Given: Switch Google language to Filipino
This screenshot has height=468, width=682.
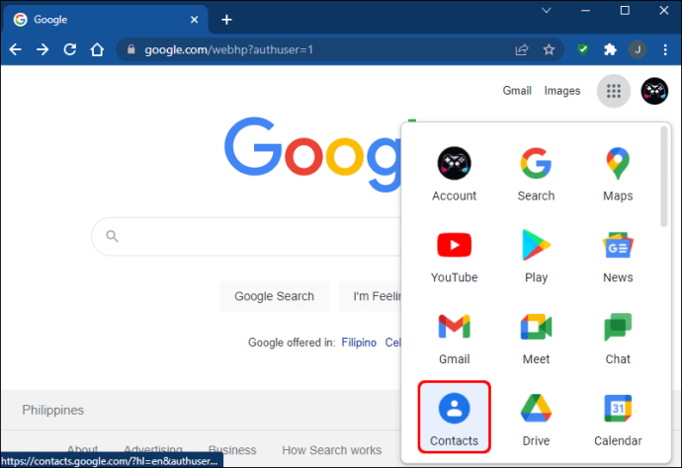Looking at the screenshot, I should point(359,343).
